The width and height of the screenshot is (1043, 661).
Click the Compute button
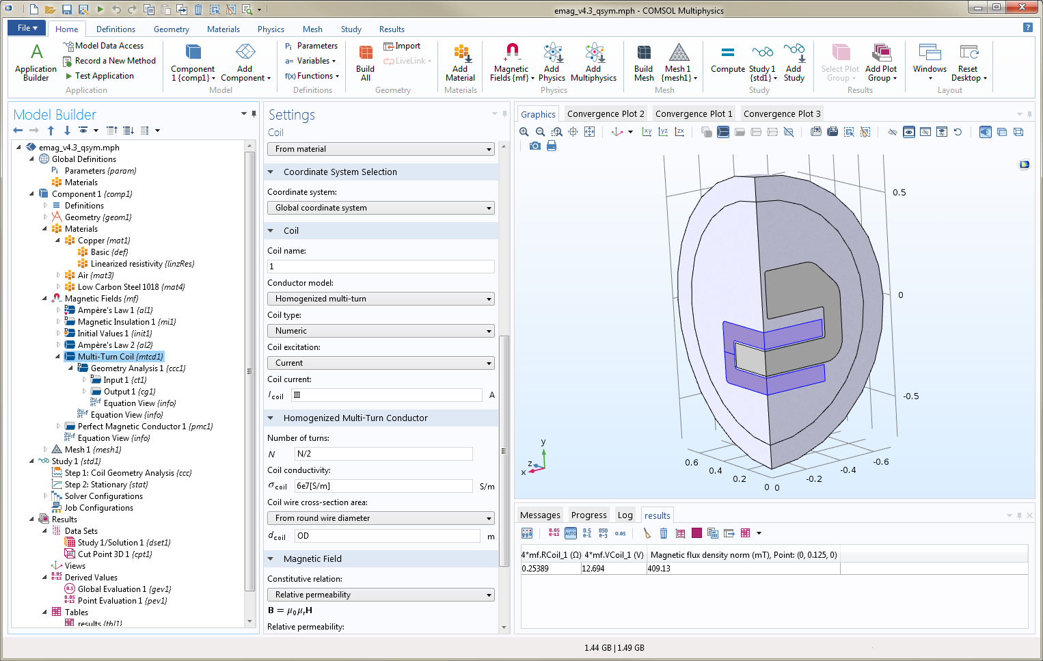click(x=728, y=59)
